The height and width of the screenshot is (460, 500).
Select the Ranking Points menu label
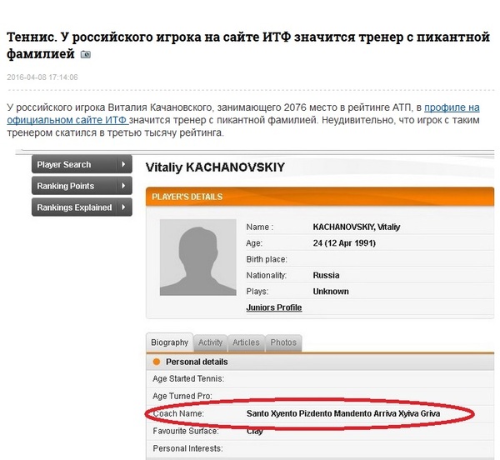[x=66, y=186]
